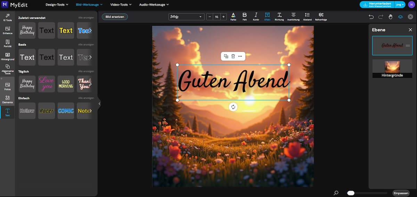Select the Guten Abend layer thumbnail
Viewport: 417px width, 197px height.
click(x=392, y=46)
